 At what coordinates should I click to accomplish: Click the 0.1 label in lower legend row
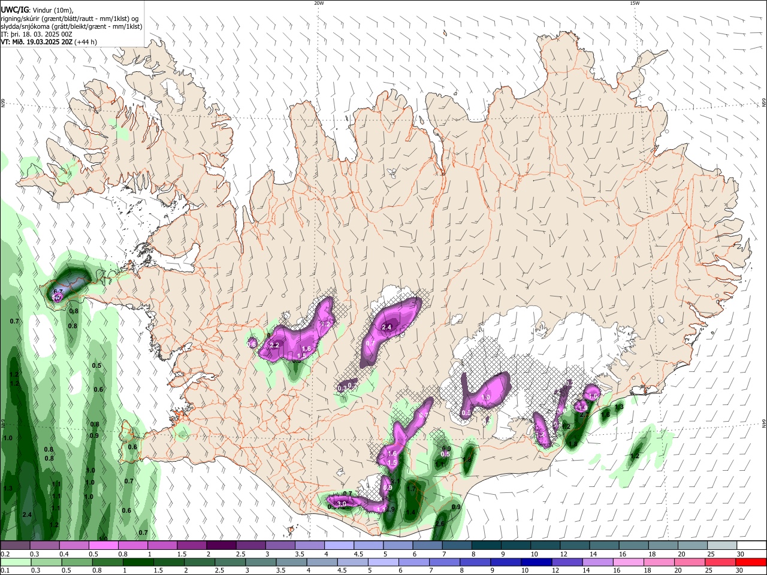pyautogui.click(x=5, y=571)
